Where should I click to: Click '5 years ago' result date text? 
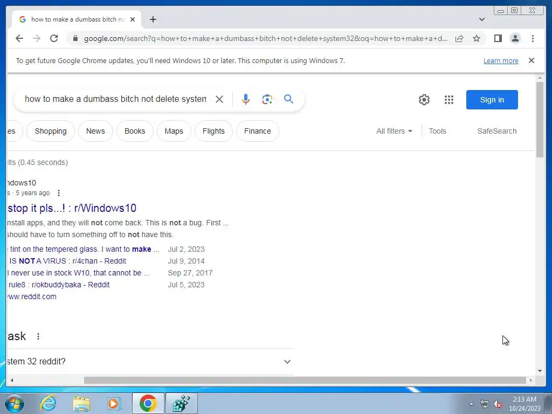(x=33, y=193)
